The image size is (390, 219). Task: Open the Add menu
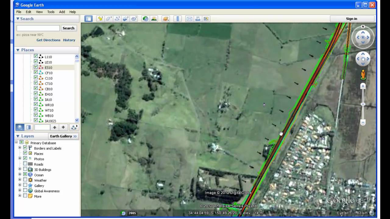(x=62, y=12)
